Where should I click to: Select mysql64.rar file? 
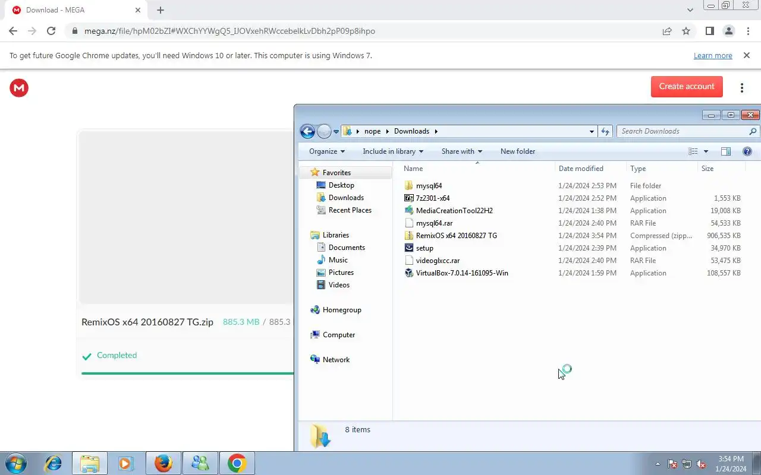click(434, 223)
